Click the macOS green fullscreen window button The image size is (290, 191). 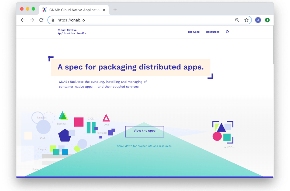coord(33,9)
